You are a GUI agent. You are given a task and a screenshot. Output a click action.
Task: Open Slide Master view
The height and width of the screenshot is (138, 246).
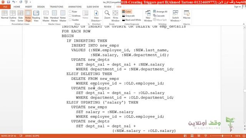[x=46, y=16]
